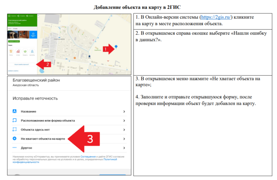Click the dark round marker on the map
Viewport: 277px width, 180px height.
[x=89, y=56]
